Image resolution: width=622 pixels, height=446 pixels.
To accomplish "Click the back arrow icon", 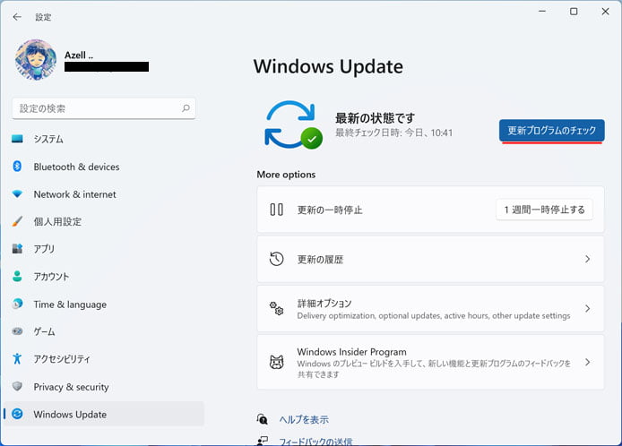I will click(x=17, y=17).
